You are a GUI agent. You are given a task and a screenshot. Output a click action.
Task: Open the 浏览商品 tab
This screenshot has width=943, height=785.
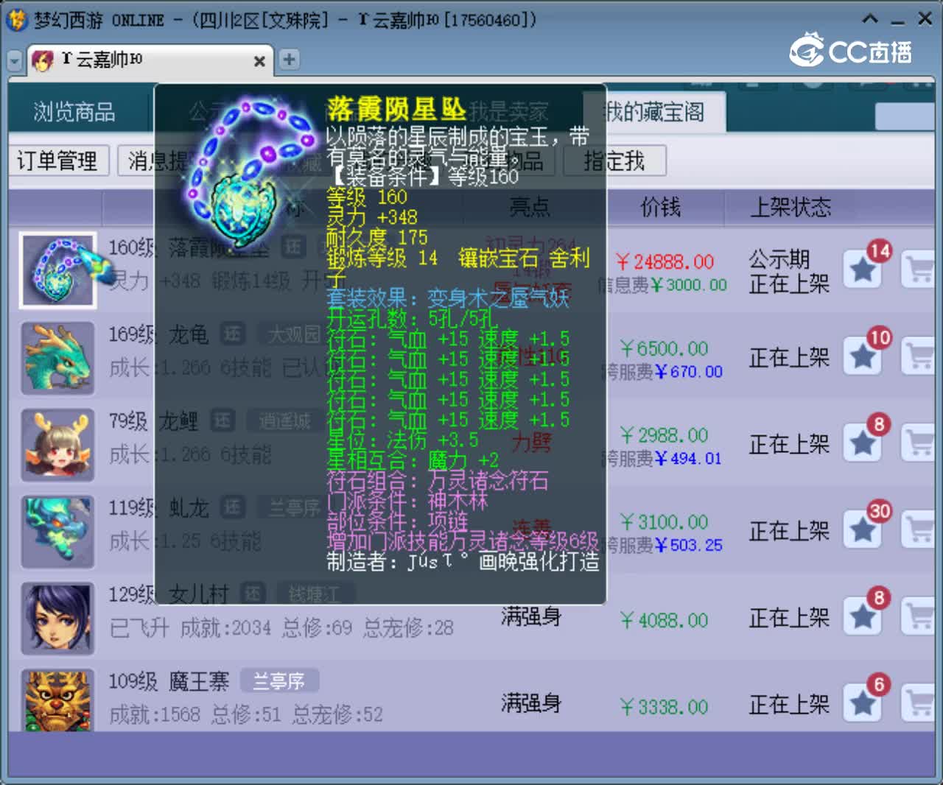pyautogui.click(x=74, y=112)
